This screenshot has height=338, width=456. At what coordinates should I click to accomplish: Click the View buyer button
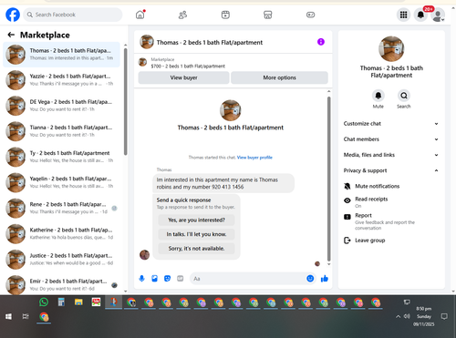183,77
